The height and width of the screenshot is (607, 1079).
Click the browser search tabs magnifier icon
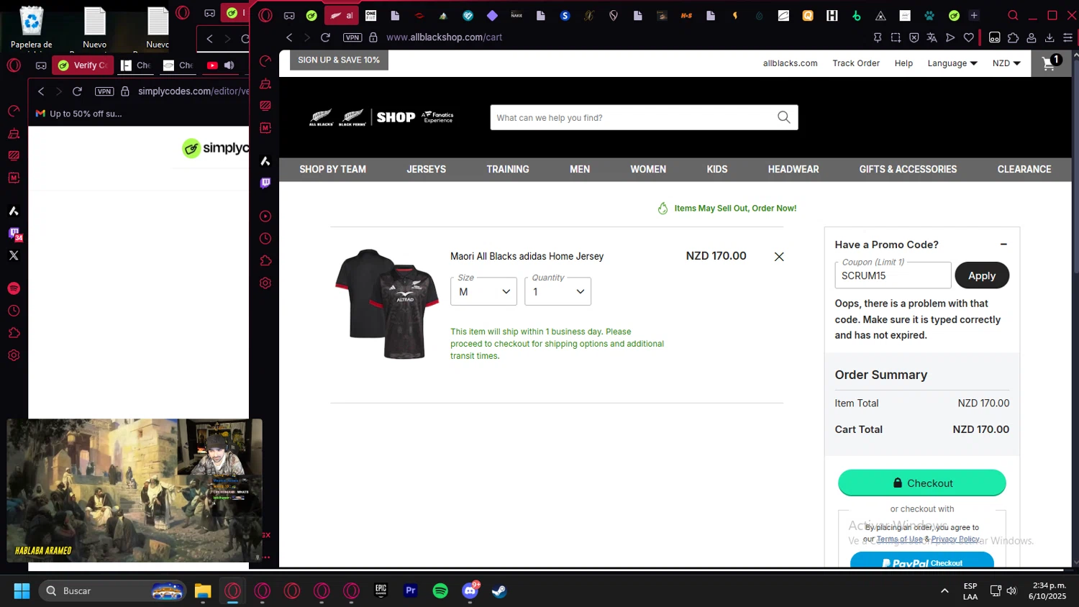click(1013, 15)
